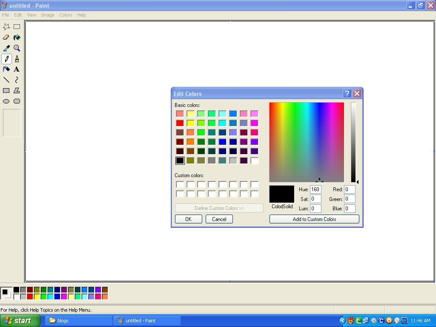This screenshot has height=327, width=436.
Task: Click Cancel in Edit Colors dialog
Action: [x=219, y=219]
